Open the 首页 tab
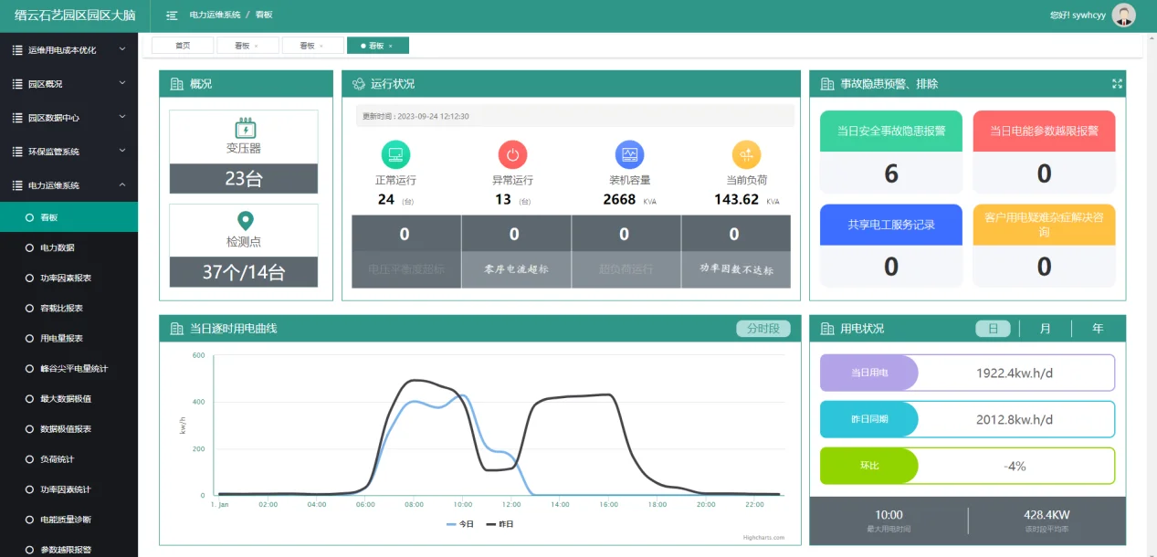Screen dimensions: 1157x557 tap(183, 46)
